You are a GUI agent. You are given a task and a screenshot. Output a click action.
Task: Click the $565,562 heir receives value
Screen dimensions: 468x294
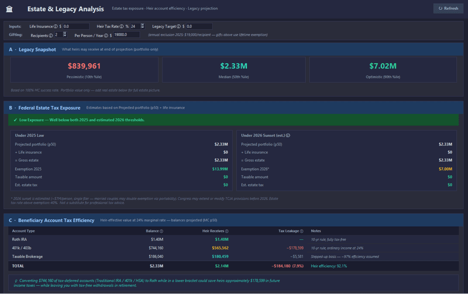tap(221, 248)
